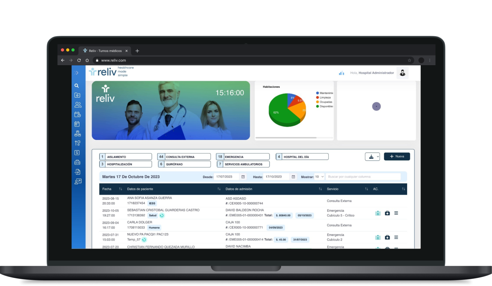Open the Desde date calendar picker
This screenshot has width=492, height=286.
[x=243, y=177]
